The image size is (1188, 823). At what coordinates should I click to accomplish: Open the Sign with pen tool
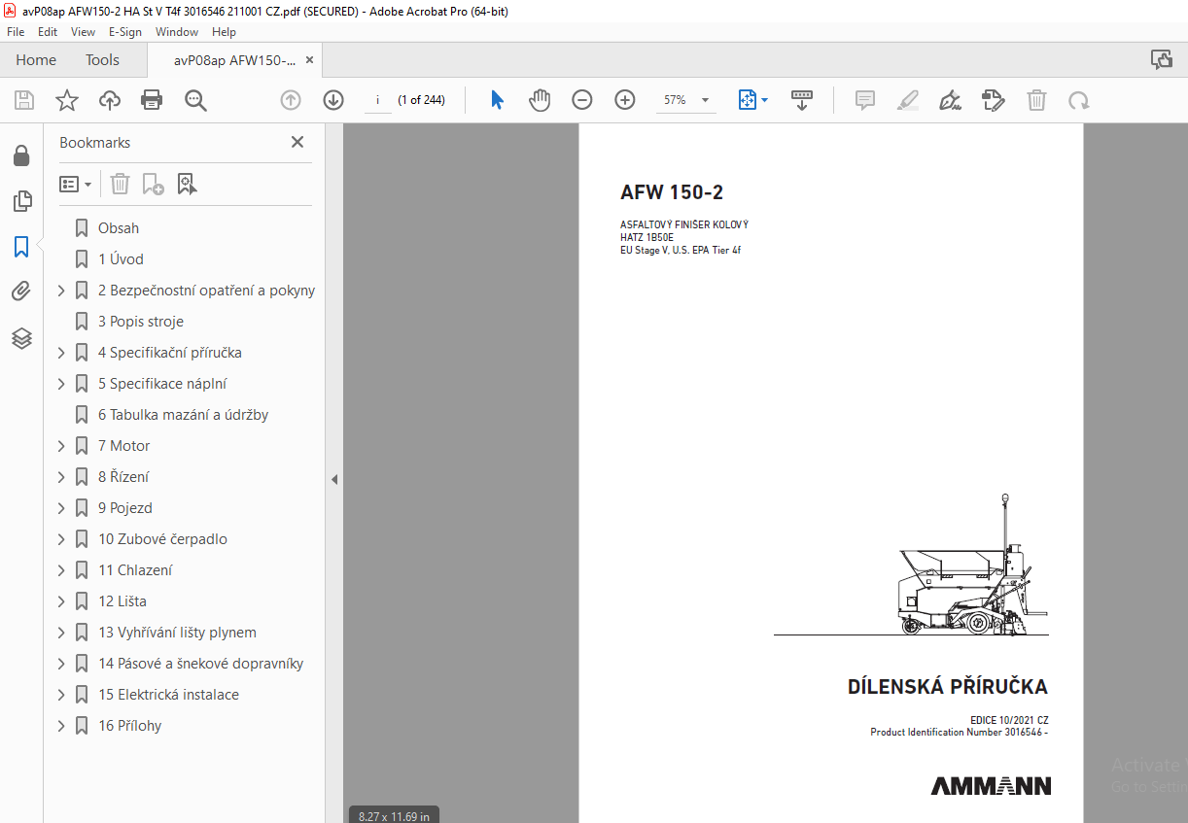tap(951, 100)
